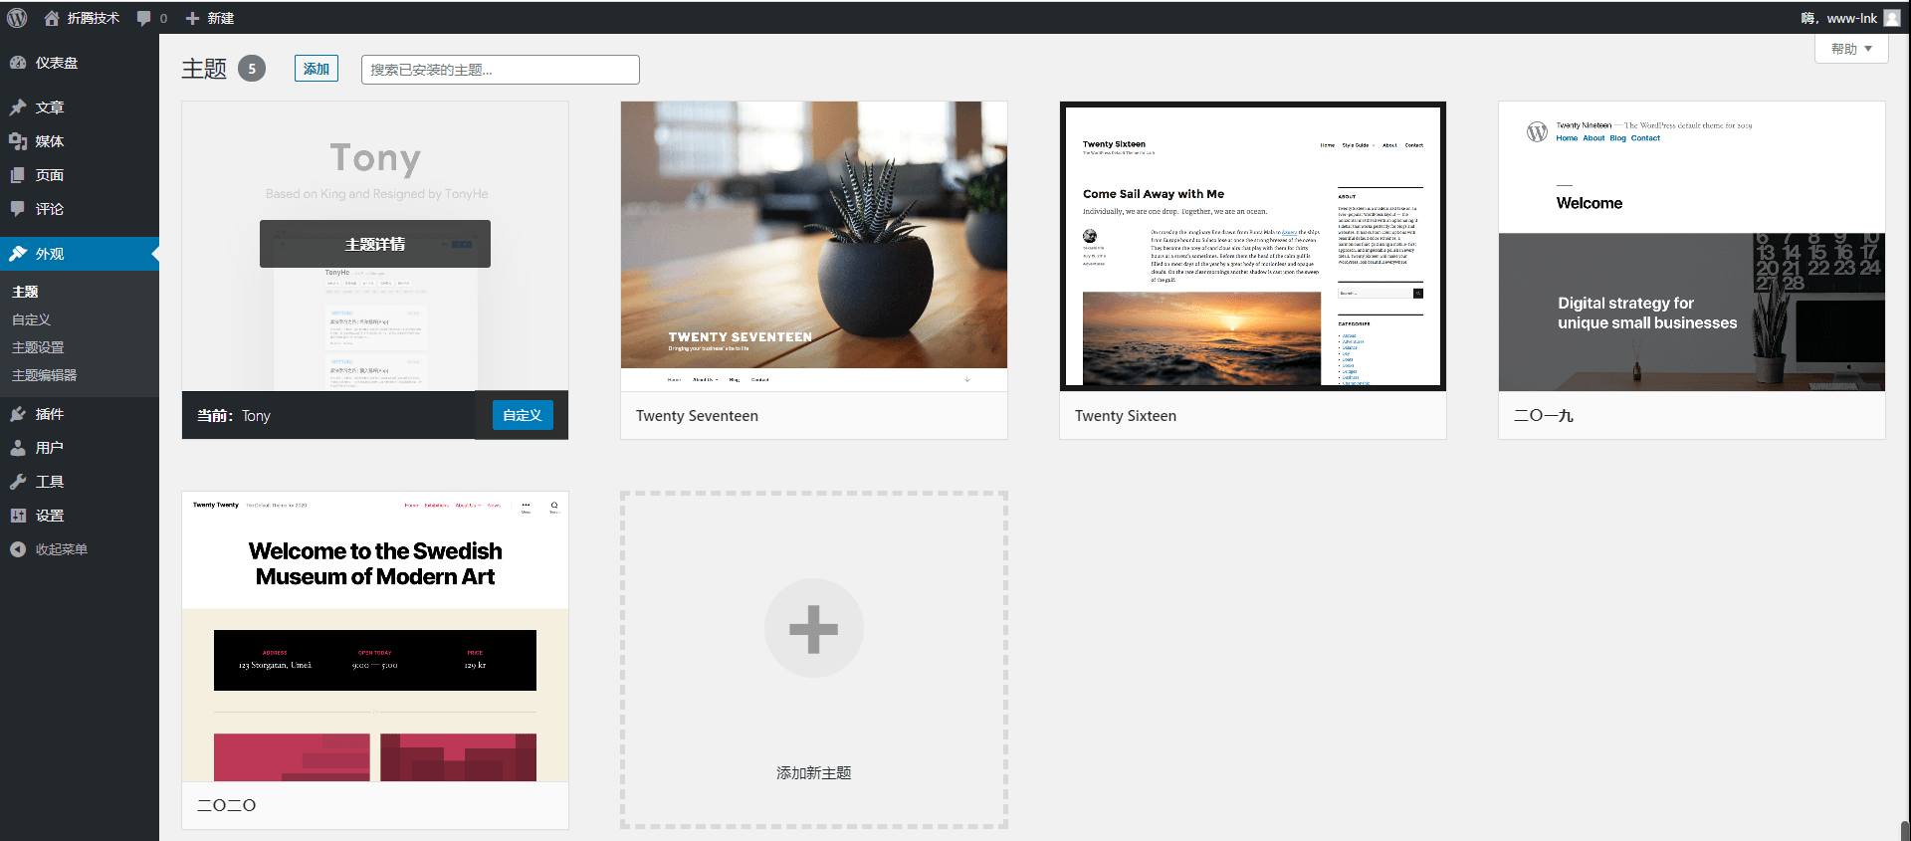Image resolution: width=1911 pixels, height=841 pixels.
Task: Open 主题设置 in the sidebar submenu
Action: click(x=38, y=347)
